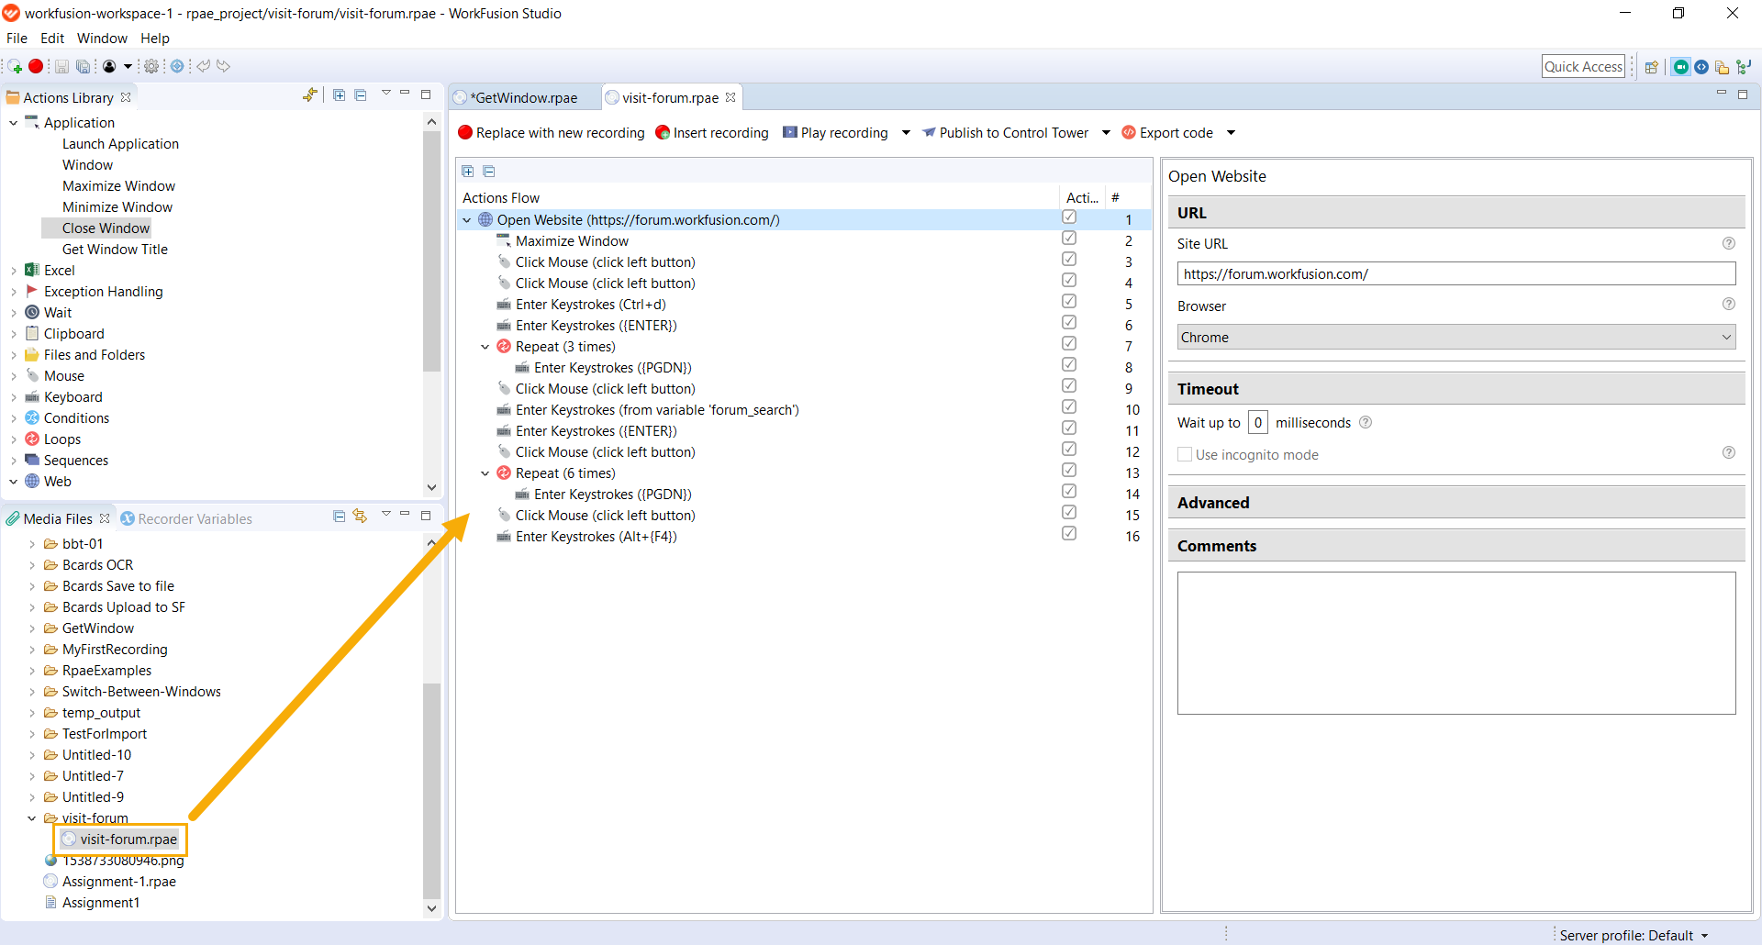The height and width of the screenshot is (945, 1762).
Task: Collapse the Repeat (6 times) node
Action: tap(485, 473)
